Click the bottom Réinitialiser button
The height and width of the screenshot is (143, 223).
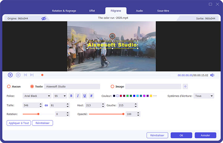[x=157, y=135]
